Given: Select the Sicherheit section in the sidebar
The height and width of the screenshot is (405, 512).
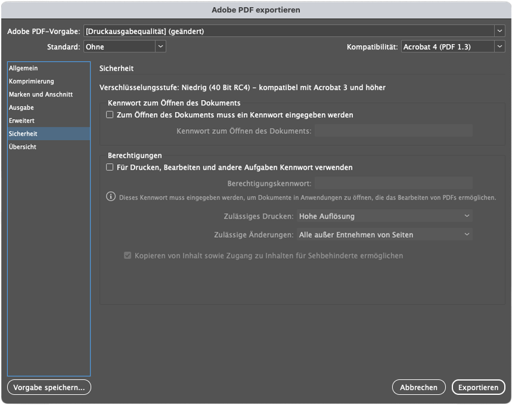Looking at the screenshot, I should tap(49, 133).
